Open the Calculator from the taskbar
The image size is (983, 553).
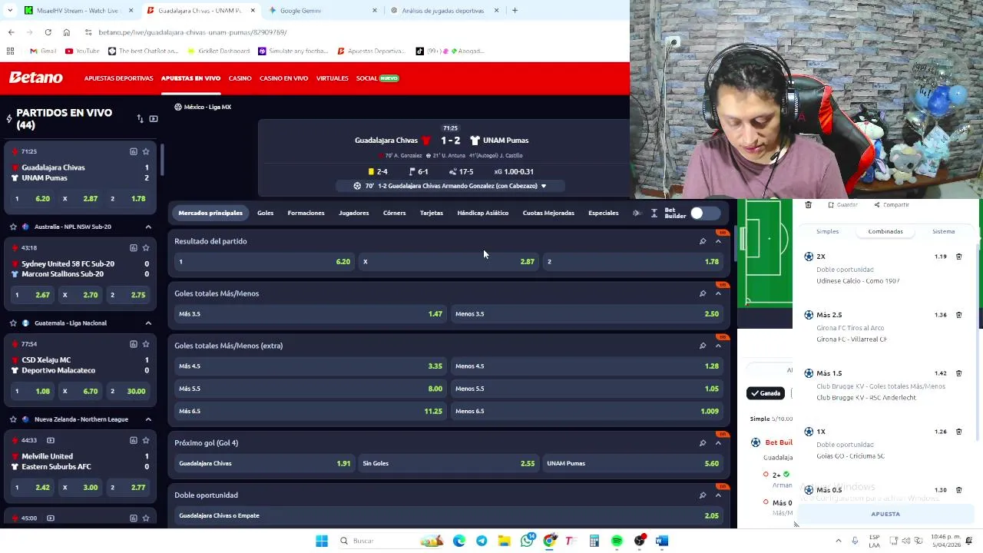pos(594,541)
